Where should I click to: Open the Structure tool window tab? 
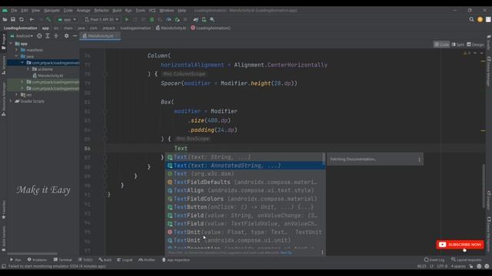pos(3,64)
